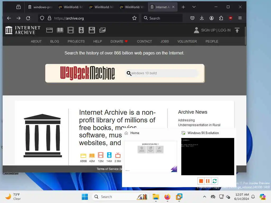Click the Wayback Machine logo
This screenshot has height=203, width=271.
point(87,73)
